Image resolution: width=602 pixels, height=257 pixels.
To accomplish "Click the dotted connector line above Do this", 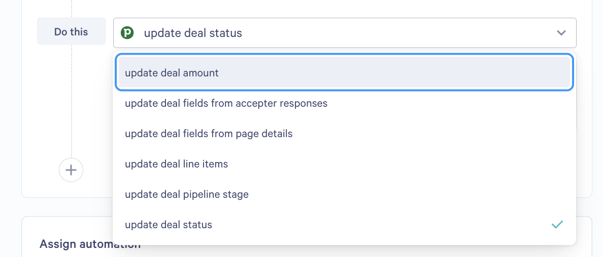I will point(71,9).
